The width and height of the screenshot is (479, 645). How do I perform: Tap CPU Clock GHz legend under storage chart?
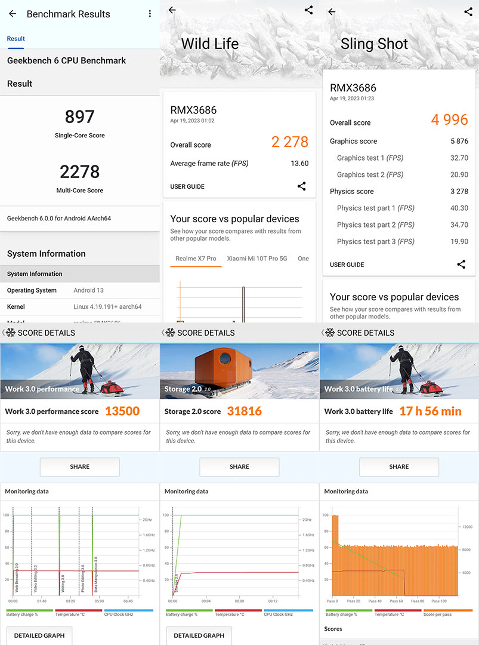tap(288, 613)
